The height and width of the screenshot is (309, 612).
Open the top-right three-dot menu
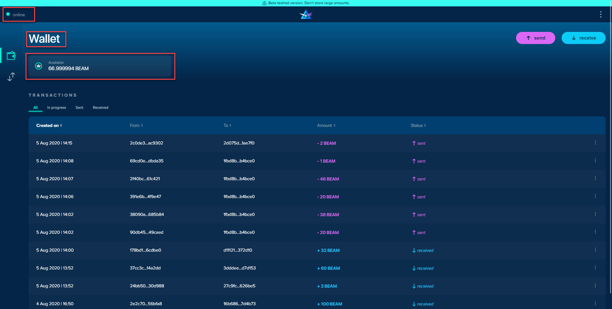point(601,15)
